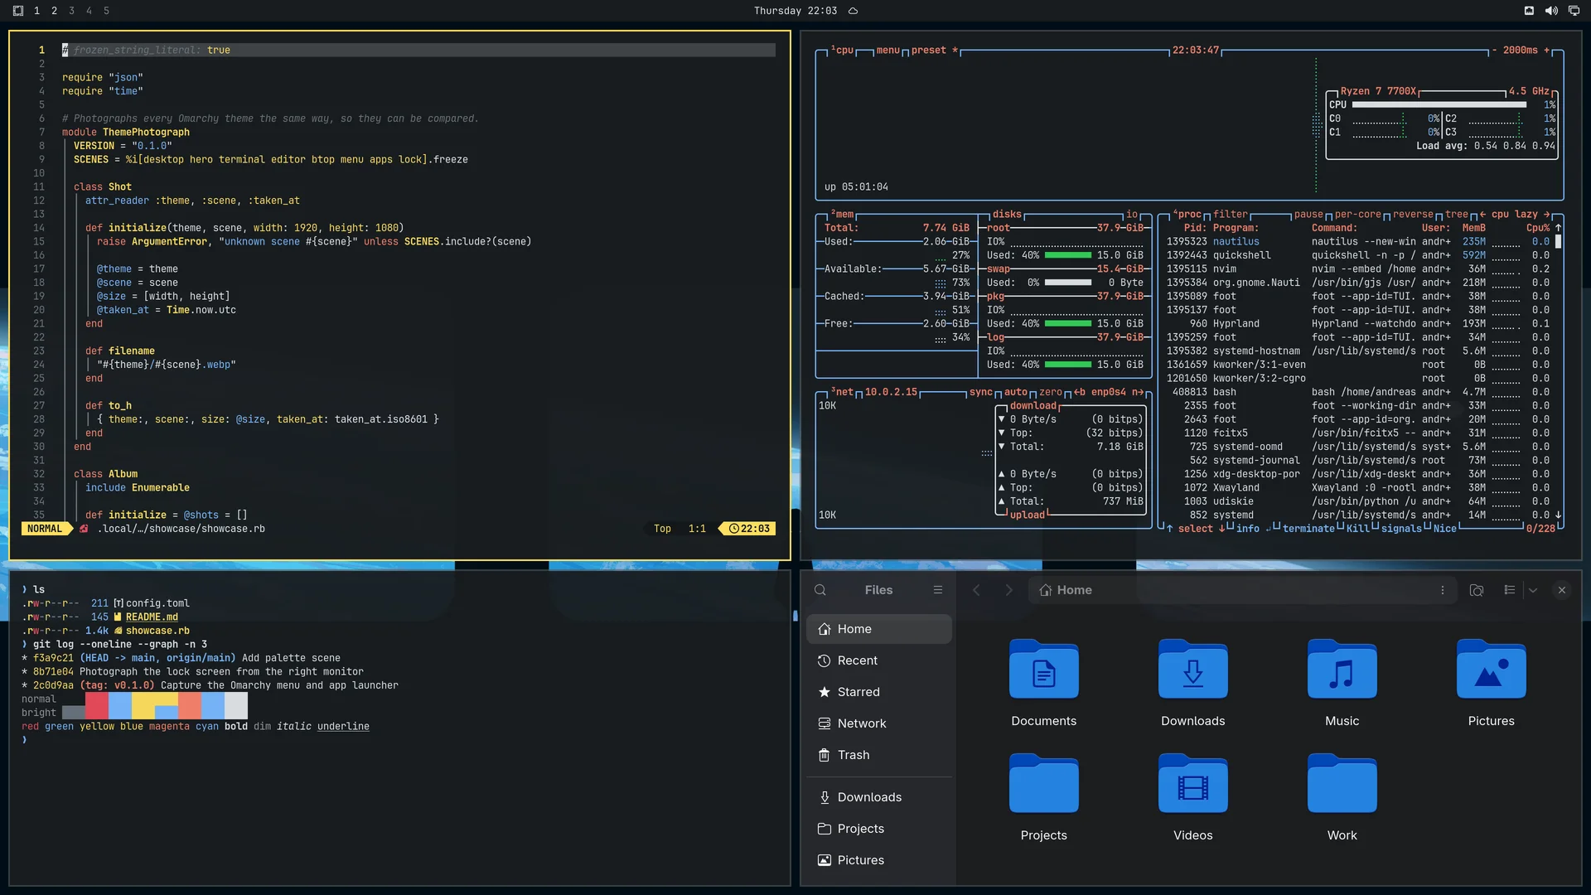Open the Documents folder icon

coord(1043,670)
